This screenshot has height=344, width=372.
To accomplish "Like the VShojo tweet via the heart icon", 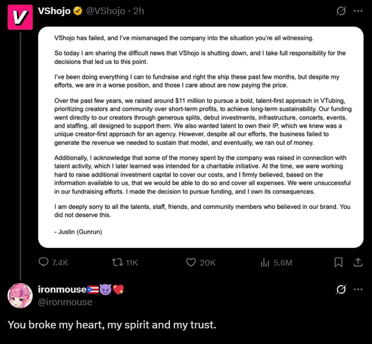I will [191, 262].
